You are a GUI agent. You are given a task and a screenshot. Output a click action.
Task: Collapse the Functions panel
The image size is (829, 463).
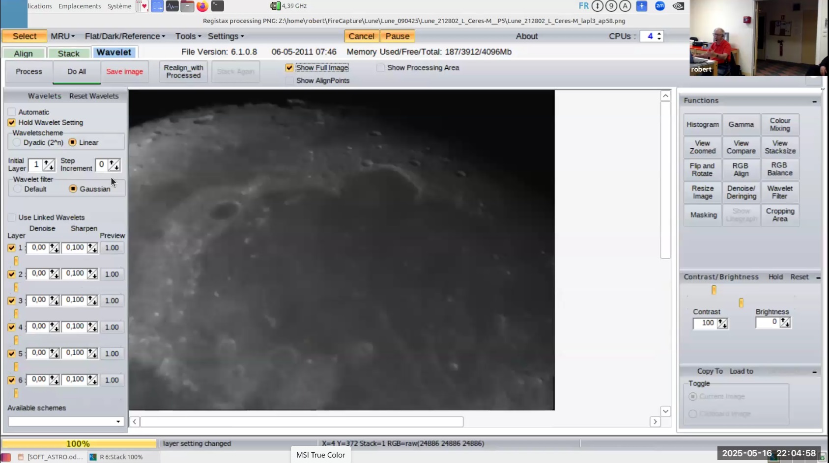814,101
